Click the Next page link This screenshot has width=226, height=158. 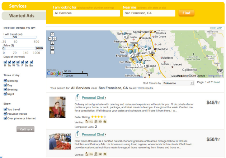[x=217, y=82]
